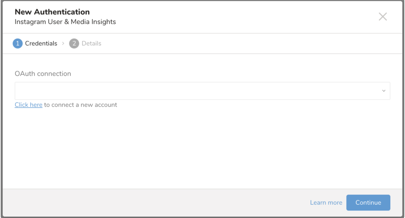Click the "Click here" link
Image resolution: width=405 pixels, height=218 pixels.
pyautogui.click(x=29, y=105)
